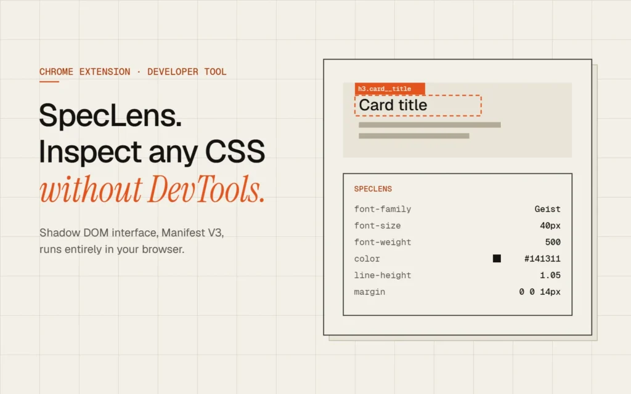The width and height of the screenshot is (631, 394).
Task: Click the "font-size" property name
Action: [x=377, y=225]
